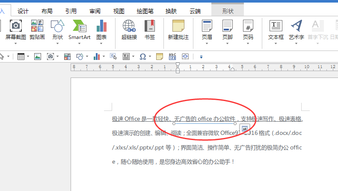338x191 pixels.
Task: Expand the 页眉 dropdown arrow
Action: coord(207,44)
